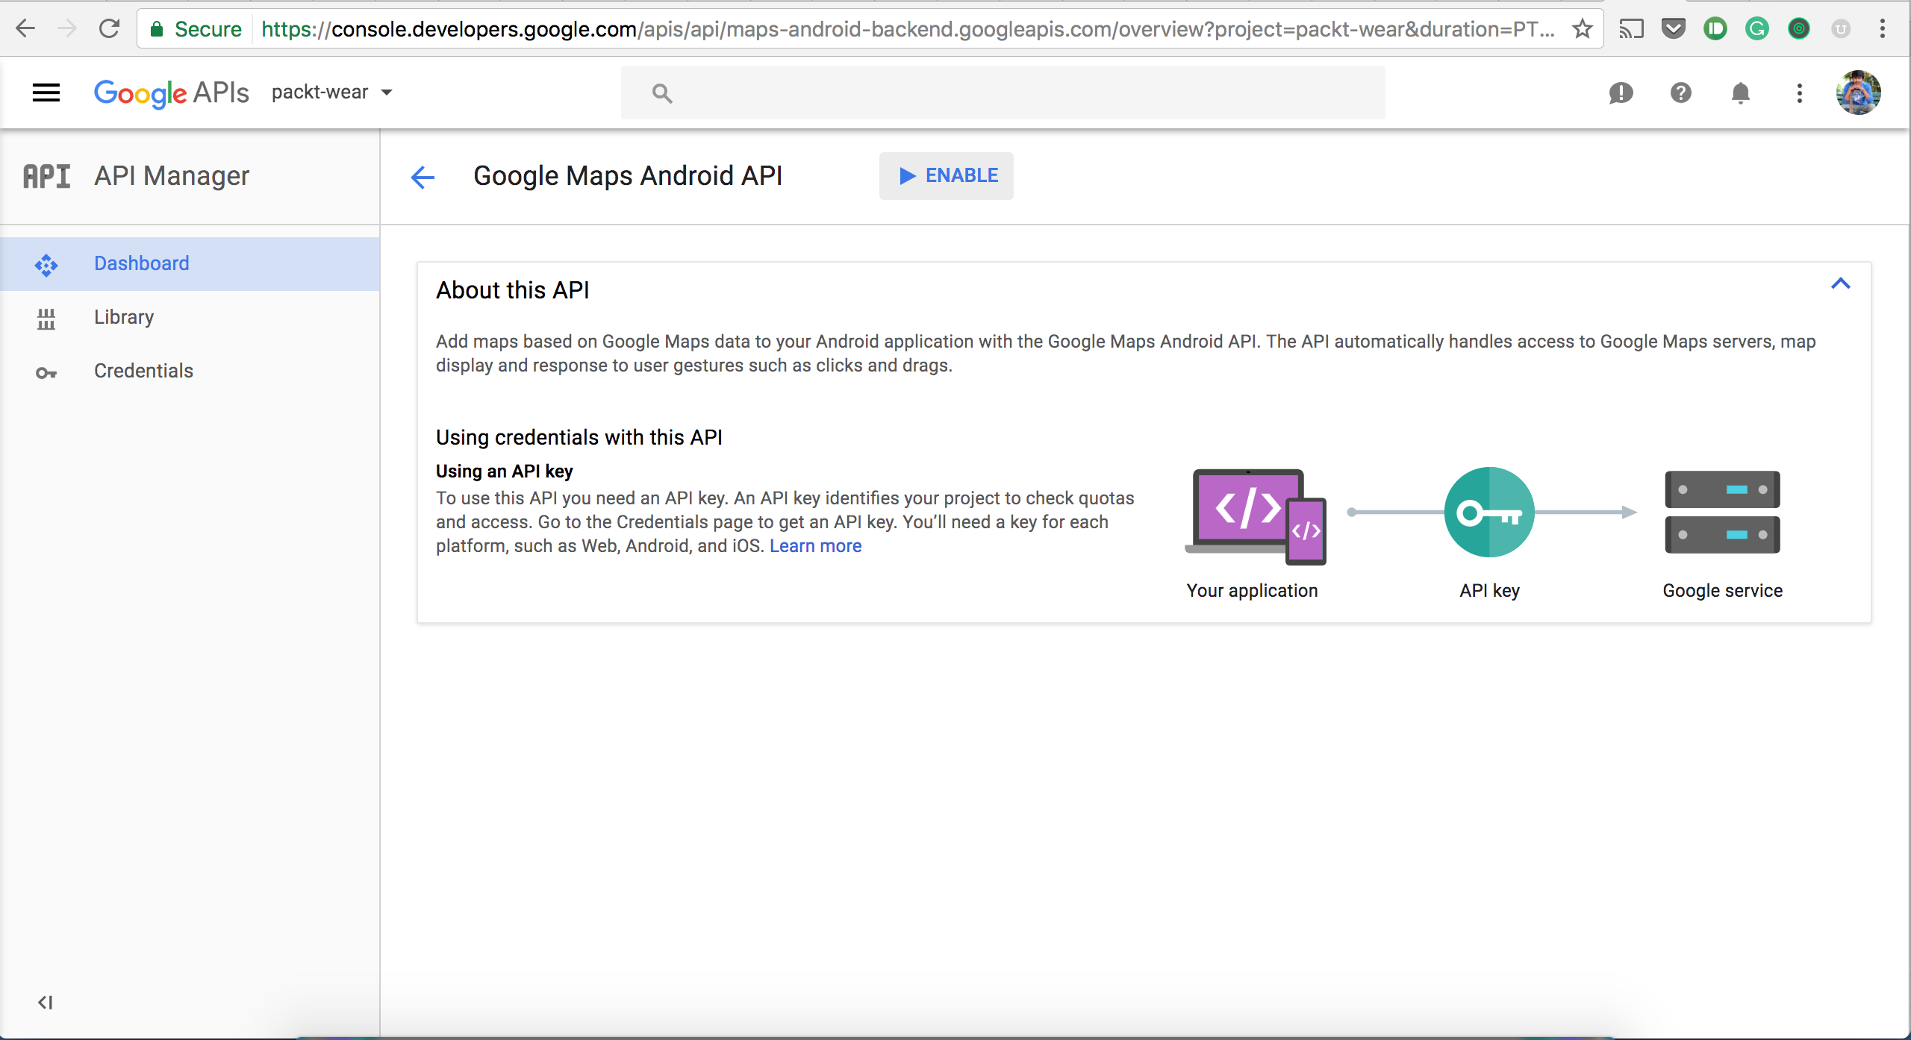
Task: Click the Google Maps Android API title
Action: click(628, 176)
